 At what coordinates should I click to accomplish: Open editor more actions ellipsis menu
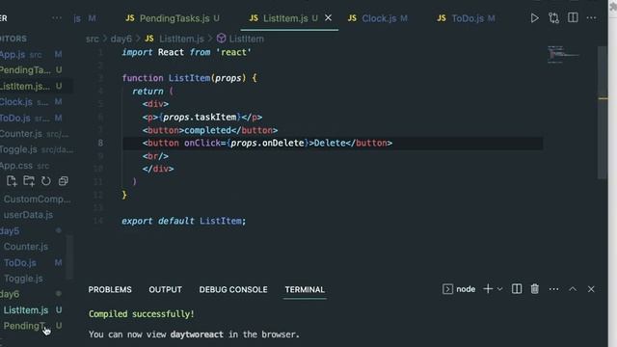(x=591, y=18)
